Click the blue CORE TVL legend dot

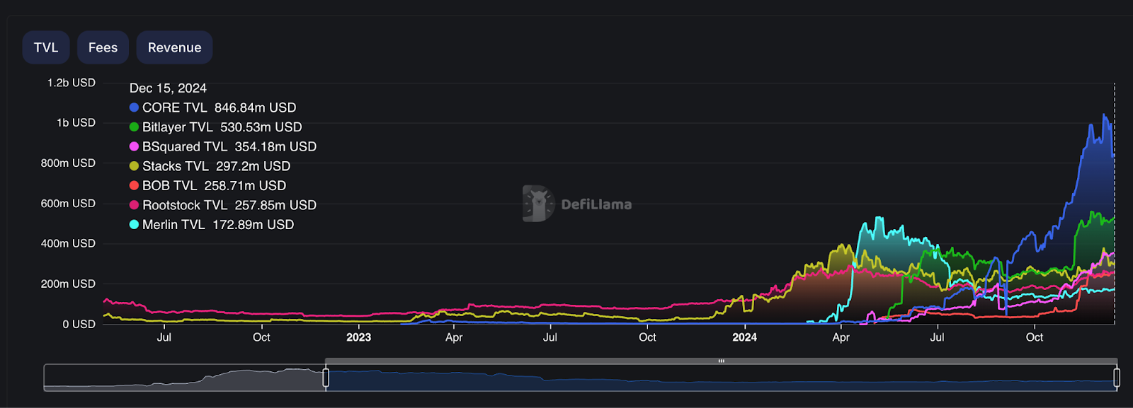134,107
